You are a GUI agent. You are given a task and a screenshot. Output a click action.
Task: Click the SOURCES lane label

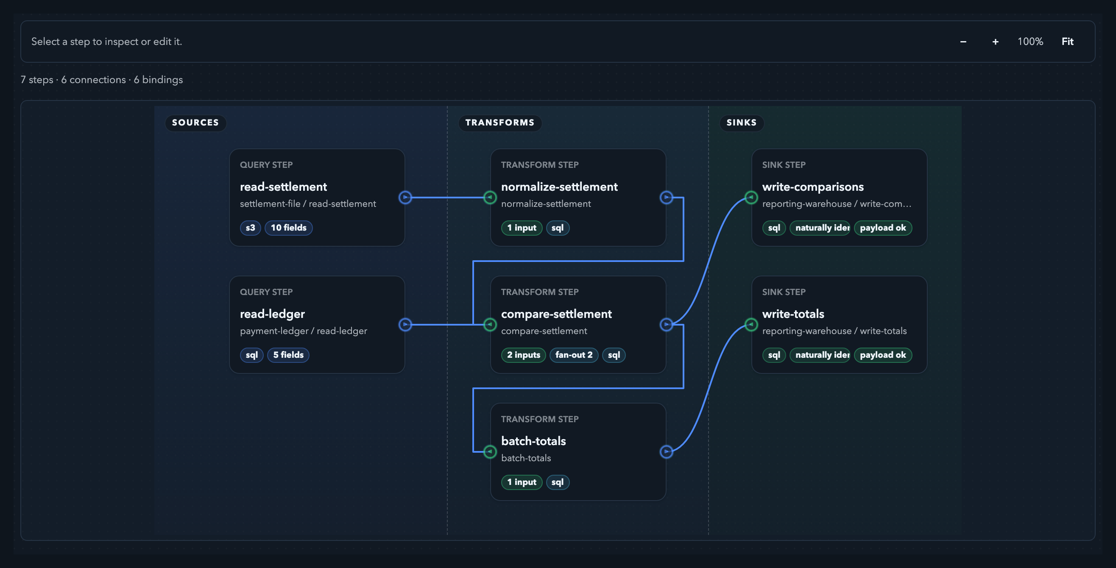pos(195,123)
